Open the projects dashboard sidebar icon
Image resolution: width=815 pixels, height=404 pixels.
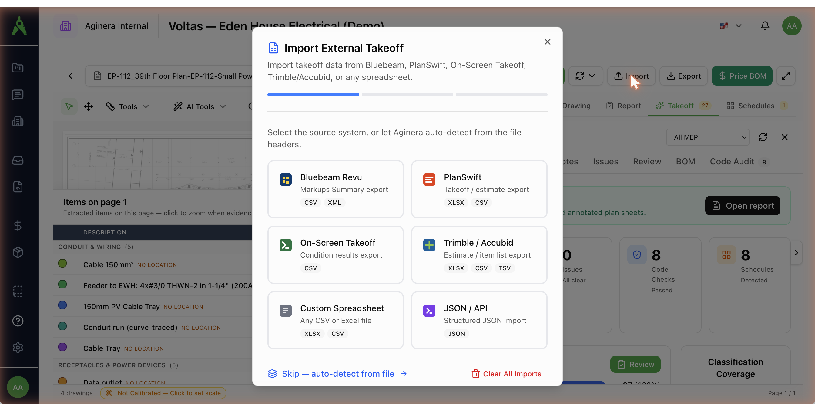[18, 68]
